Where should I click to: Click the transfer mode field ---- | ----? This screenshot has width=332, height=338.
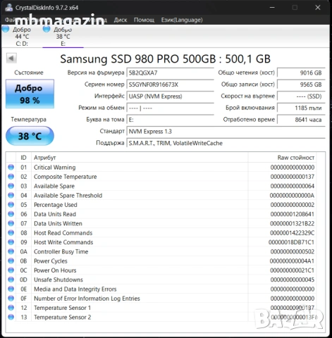(x=170, y=108)
